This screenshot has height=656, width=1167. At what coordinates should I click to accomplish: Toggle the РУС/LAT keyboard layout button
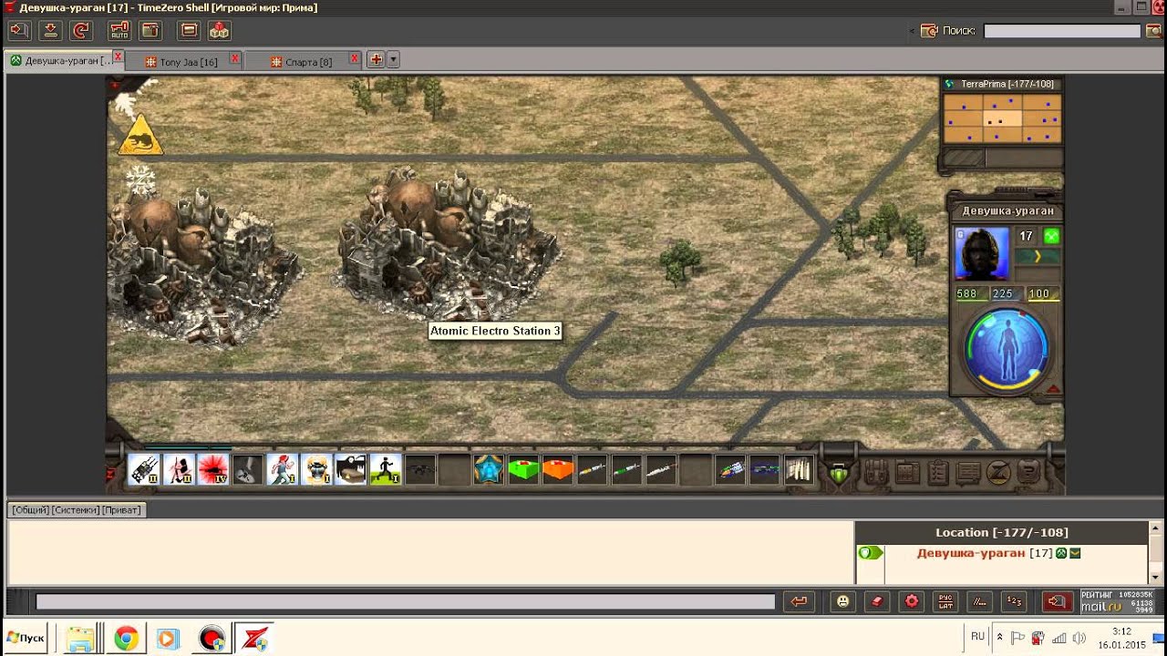tap(945, 601)
